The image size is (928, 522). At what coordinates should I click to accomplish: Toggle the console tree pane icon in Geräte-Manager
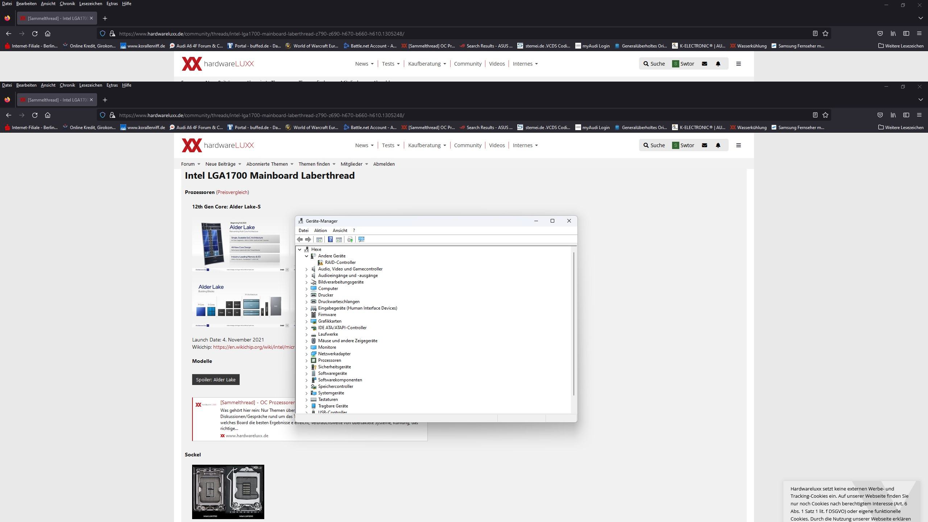click(319, 239)
